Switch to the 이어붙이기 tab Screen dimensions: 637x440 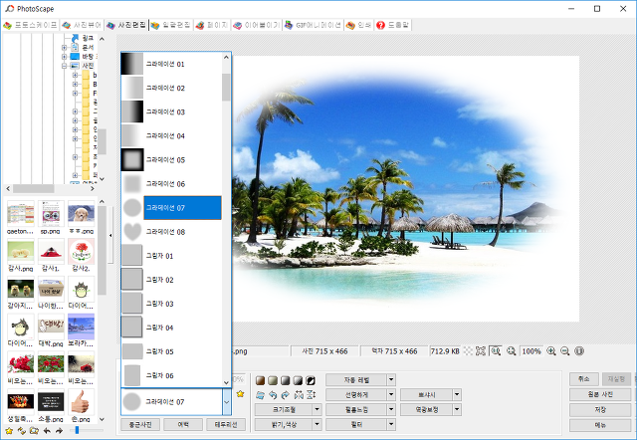click(x=257, y=25)
